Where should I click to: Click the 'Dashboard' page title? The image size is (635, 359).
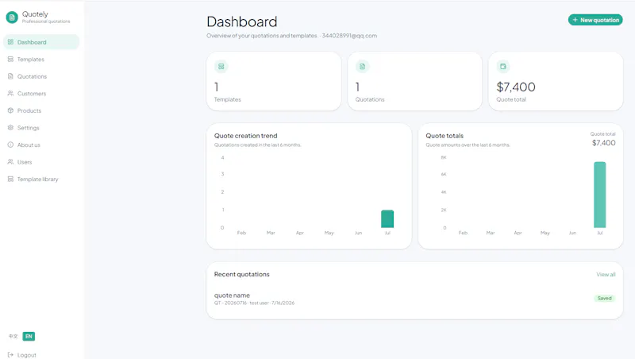(242, 21)
